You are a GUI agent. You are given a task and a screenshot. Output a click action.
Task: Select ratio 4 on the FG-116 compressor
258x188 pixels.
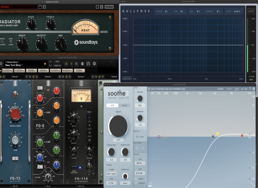point(89,117)
